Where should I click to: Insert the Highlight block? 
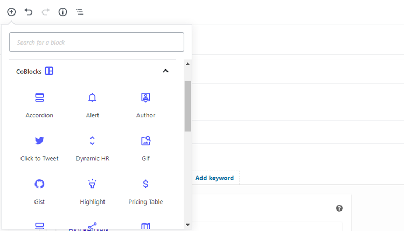click(x=92, y=192)
